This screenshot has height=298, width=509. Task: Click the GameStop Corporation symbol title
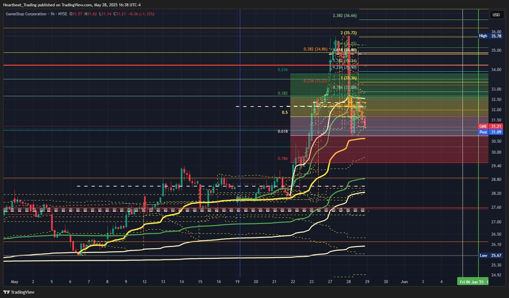[26, 14]
